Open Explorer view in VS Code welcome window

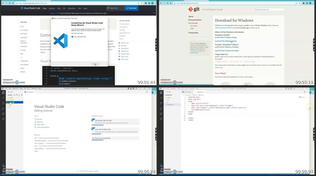click(x=3, y=93)
